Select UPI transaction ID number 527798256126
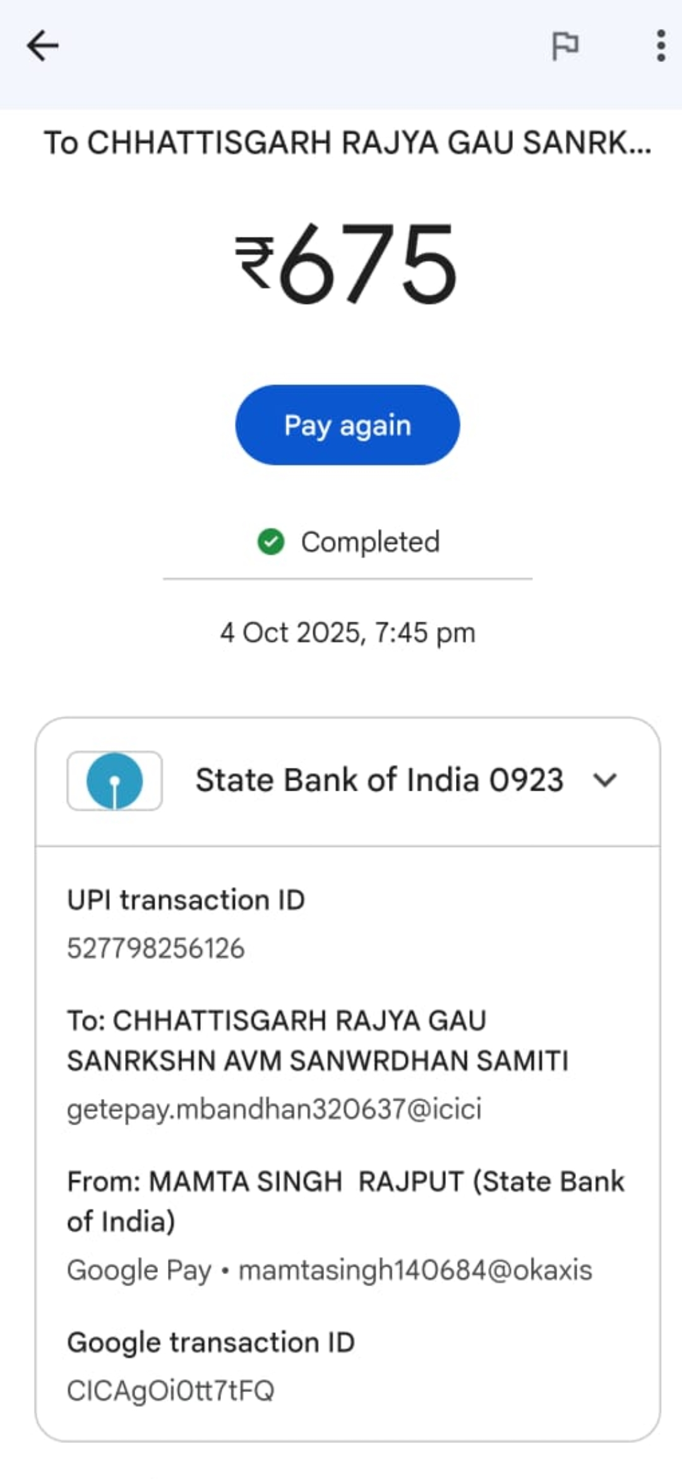 coord(156,948)
